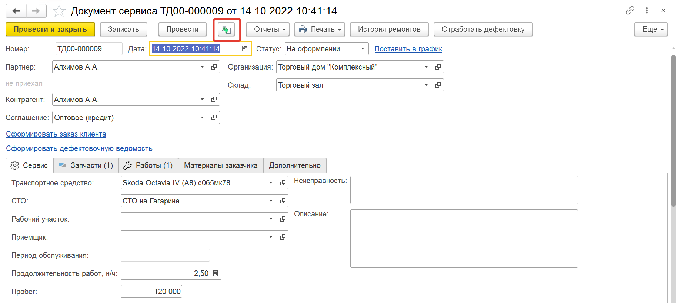Switch to the Сервис tab
The height and width of the screenshot is (303, 678).
coord(30,165)
